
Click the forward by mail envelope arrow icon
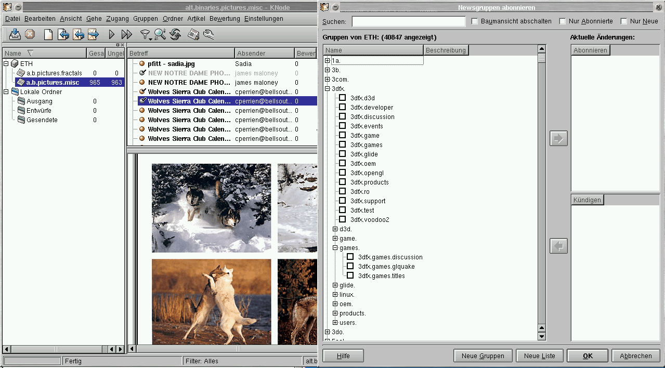click(93, 35)
